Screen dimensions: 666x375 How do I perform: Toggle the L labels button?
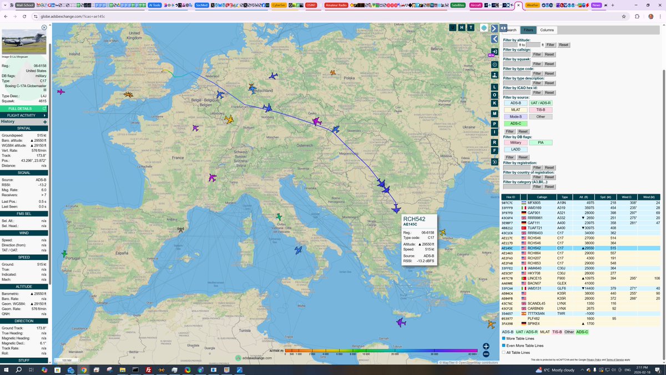point(494,87)
